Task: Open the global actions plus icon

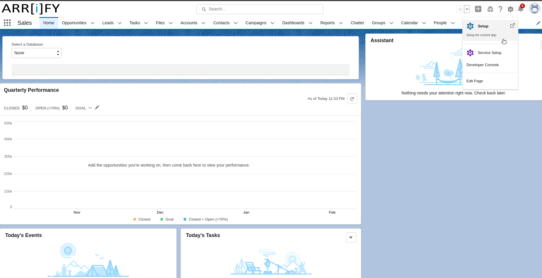Action: tap(478, 9)
